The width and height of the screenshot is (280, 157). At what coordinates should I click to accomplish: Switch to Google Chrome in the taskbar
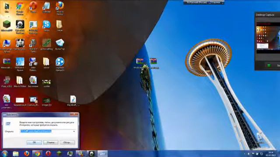[38, 154]
